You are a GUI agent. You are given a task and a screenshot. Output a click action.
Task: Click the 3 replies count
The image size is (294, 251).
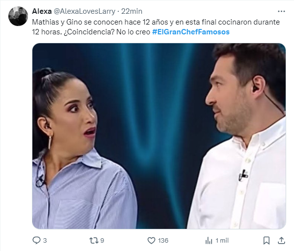pos(45,241)
